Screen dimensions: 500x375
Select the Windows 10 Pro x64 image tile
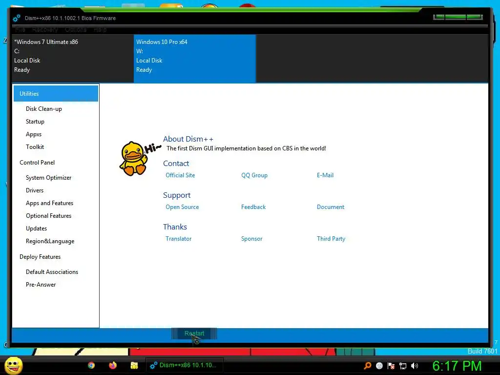pyautogui.click(x=194, y=59)
